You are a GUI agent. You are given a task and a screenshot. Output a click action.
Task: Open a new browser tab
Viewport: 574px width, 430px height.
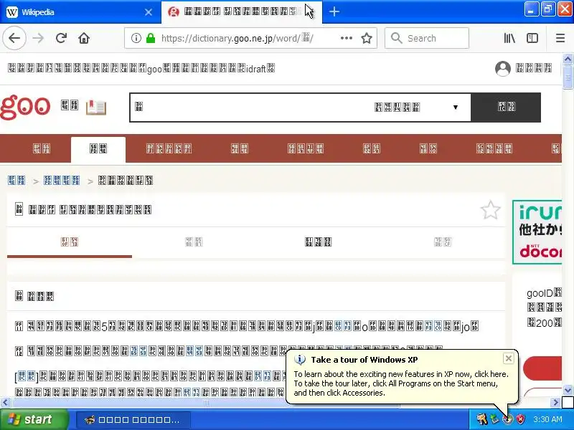pyautogui.click(x=334, y=11)
